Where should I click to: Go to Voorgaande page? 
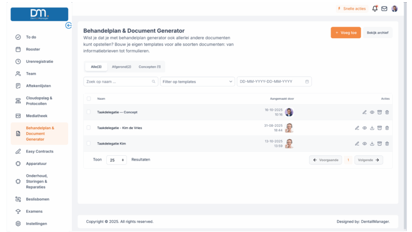[325, 160]
